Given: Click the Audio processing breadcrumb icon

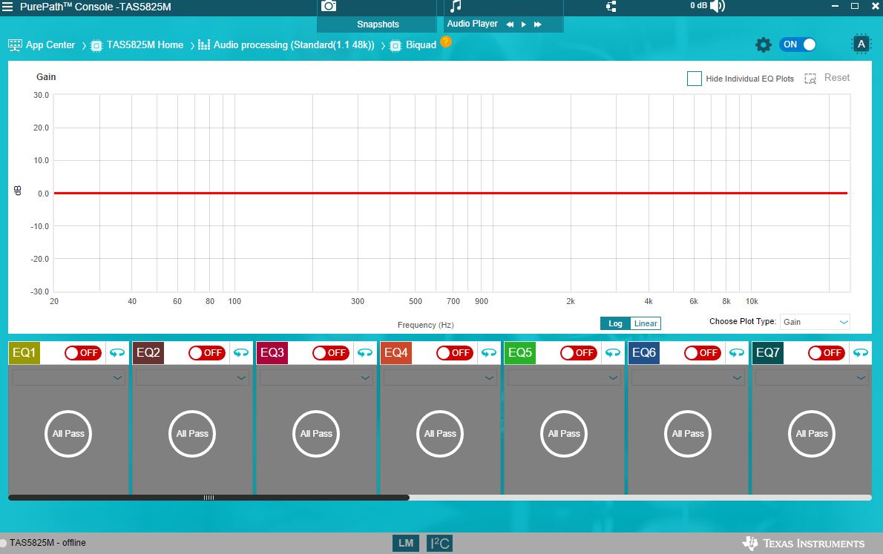Looking at the screenshot, I should click(x=204, y=45).
